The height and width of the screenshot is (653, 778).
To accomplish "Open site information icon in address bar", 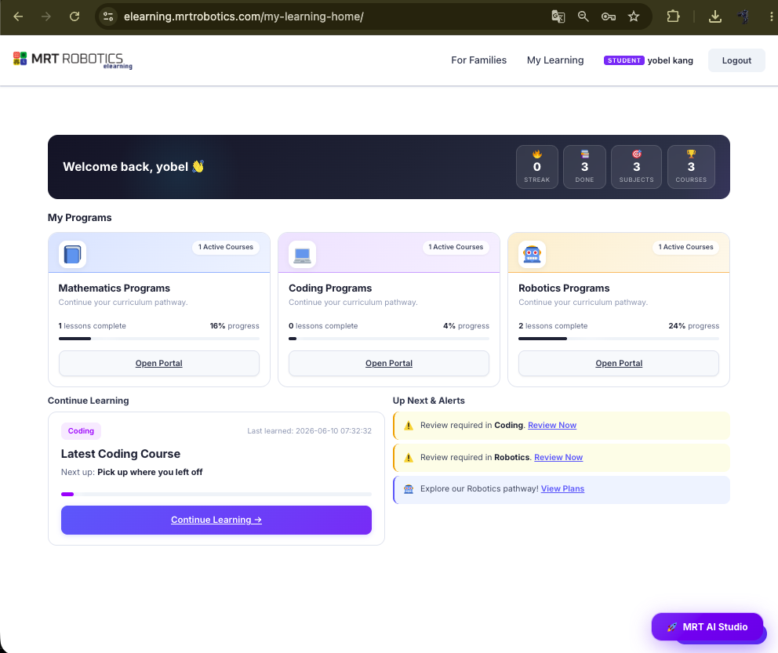I will [108, 16].
